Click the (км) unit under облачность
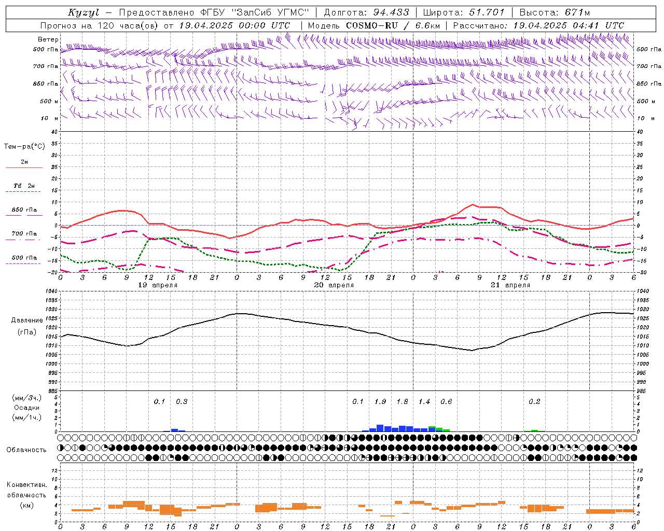The height and width of the screenshot is (531, 664). tap(26, 505)
